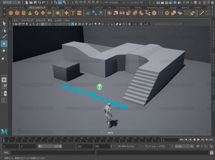Click the polygon cone shelf icon

(30, 13)
